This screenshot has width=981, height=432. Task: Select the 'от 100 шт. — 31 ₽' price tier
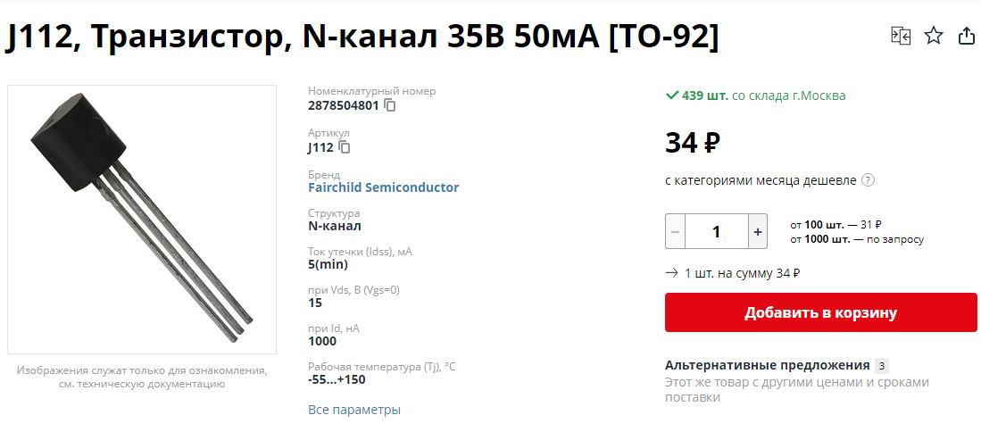click(836, 224)
